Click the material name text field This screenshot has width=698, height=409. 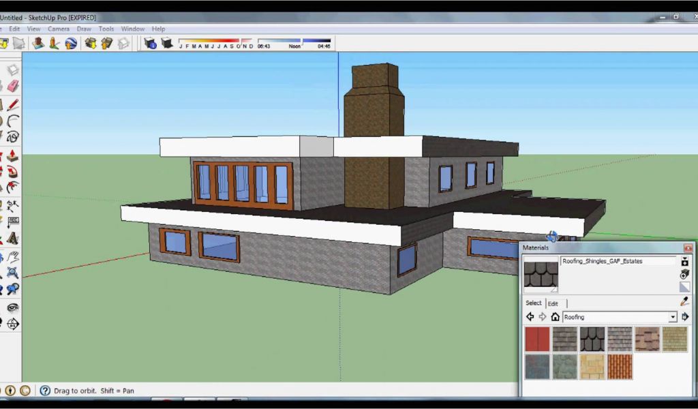(x=617, y=261)
